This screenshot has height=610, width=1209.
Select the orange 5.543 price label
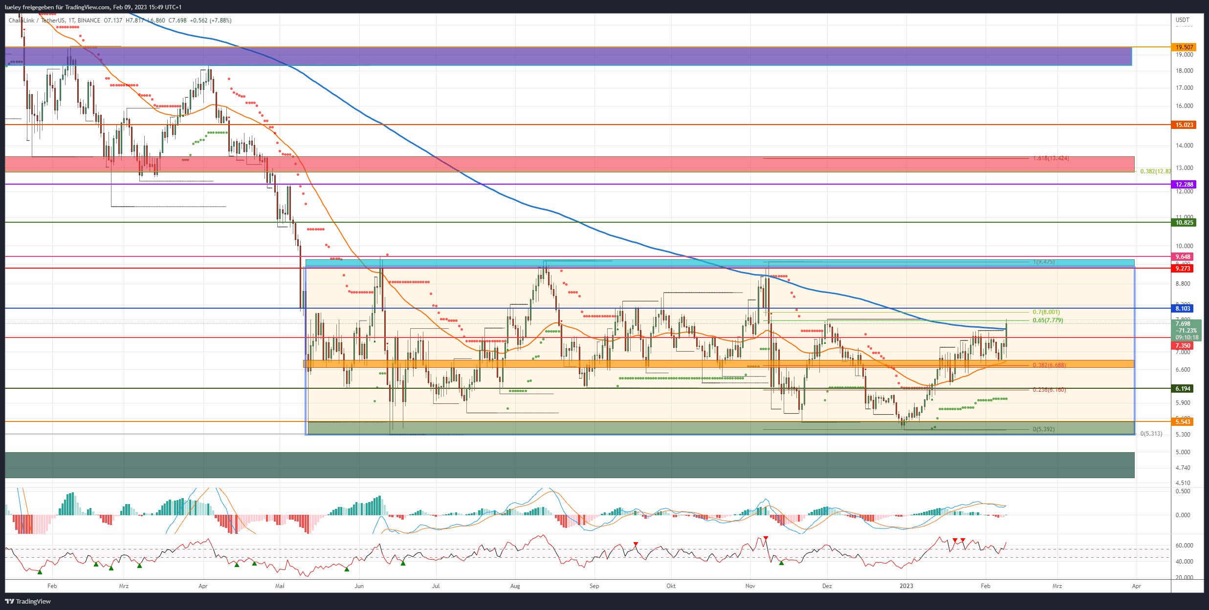pyautogui.click(x=1183, y=422)
